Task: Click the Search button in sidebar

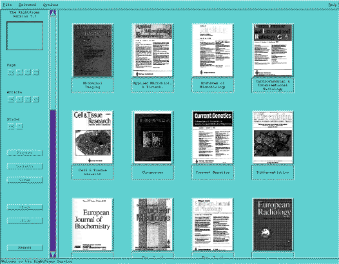Action: point(24,248)
